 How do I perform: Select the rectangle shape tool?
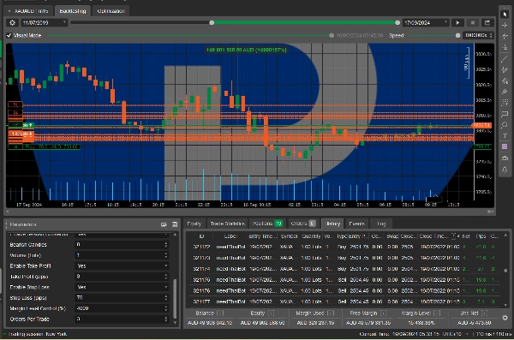point(505,114)
